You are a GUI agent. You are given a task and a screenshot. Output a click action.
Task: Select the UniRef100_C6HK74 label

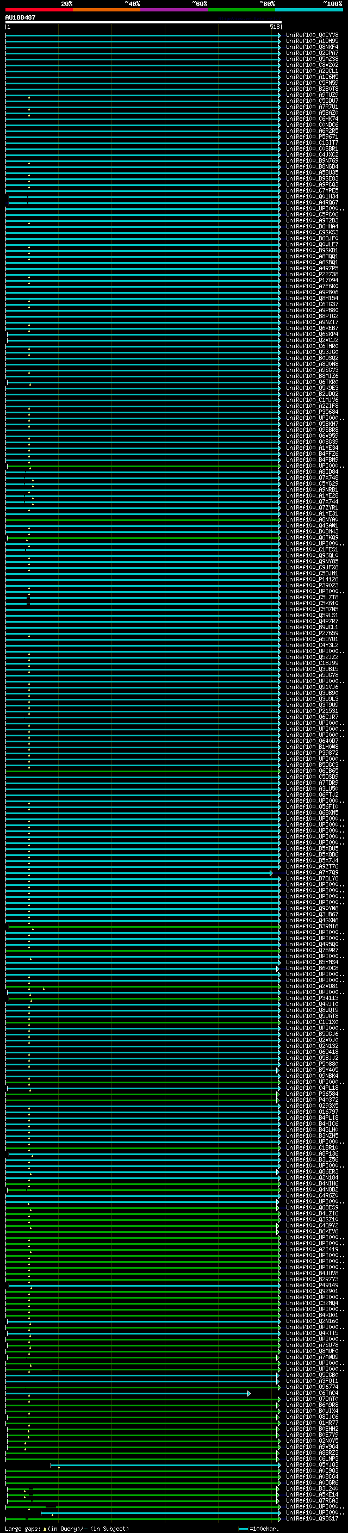click(312, 119)
